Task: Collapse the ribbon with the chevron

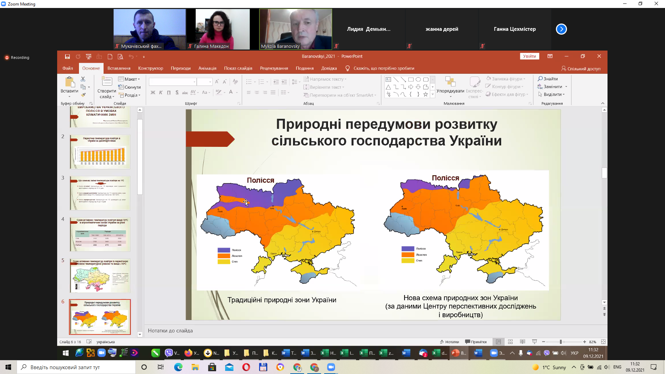Action: (x=603, y=103)
